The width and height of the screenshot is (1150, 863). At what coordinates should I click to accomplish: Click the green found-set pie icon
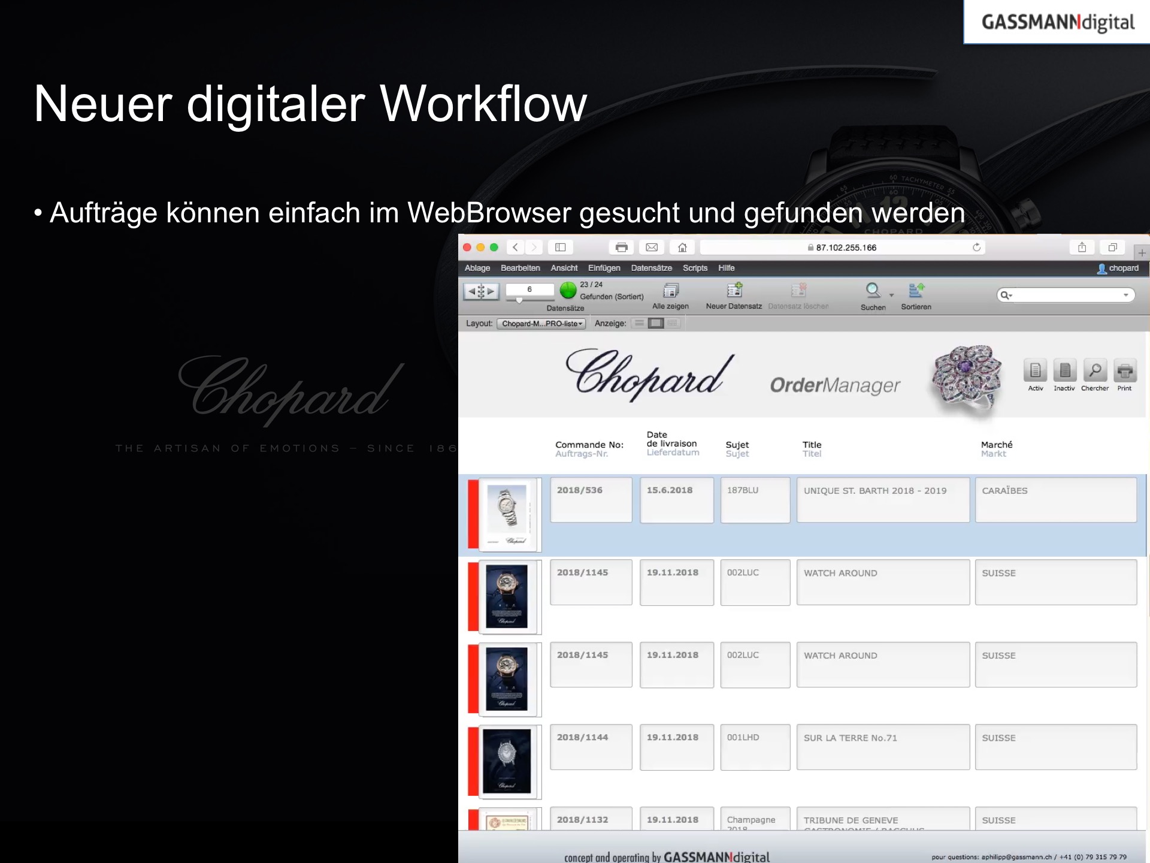tap(568, 291)
